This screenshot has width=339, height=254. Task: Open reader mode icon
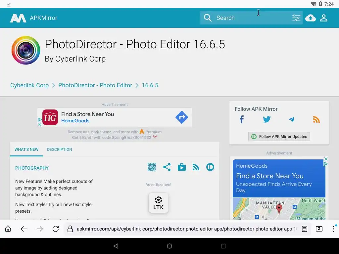tap(305, 229)
